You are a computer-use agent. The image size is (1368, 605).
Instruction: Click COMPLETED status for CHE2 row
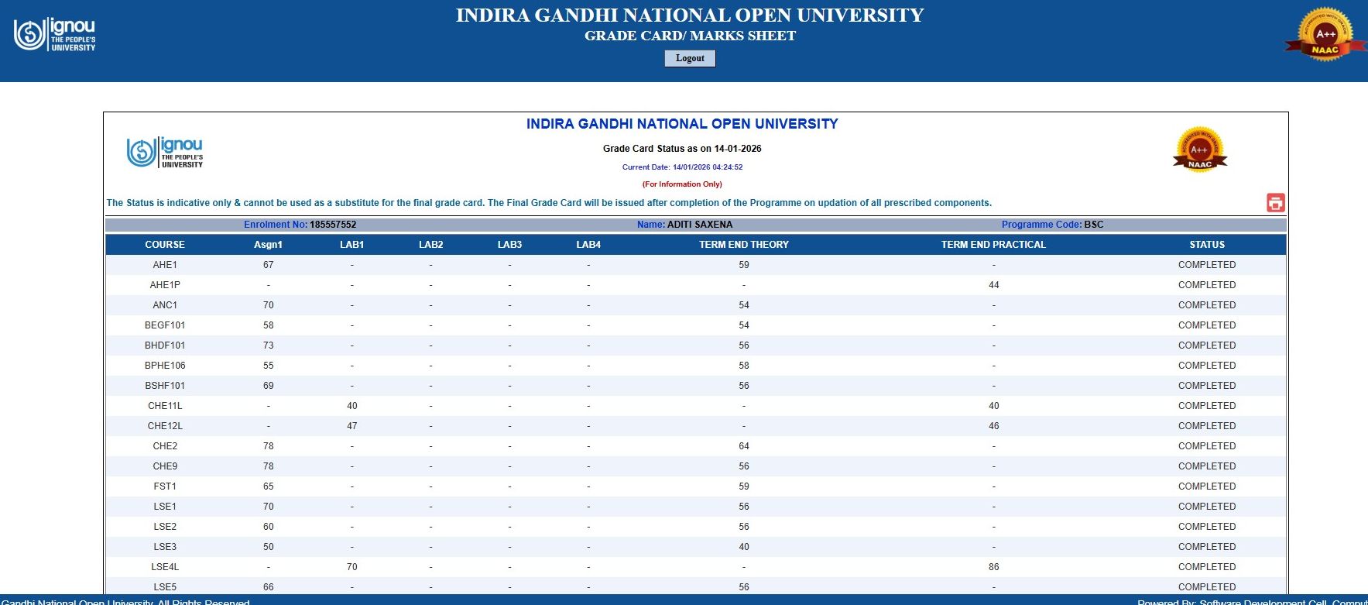pos(1206,446)
